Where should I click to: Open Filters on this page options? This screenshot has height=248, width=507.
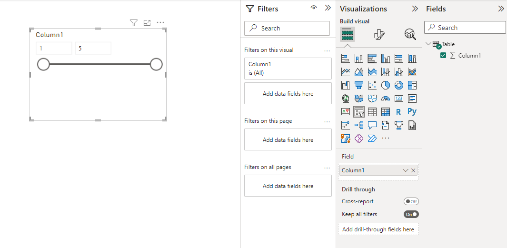327,121
